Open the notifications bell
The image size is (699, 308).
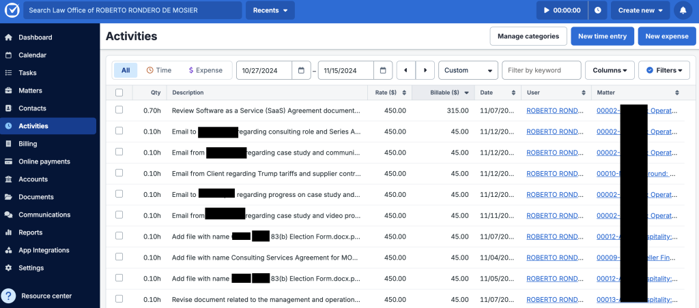[x=683, y=10]
